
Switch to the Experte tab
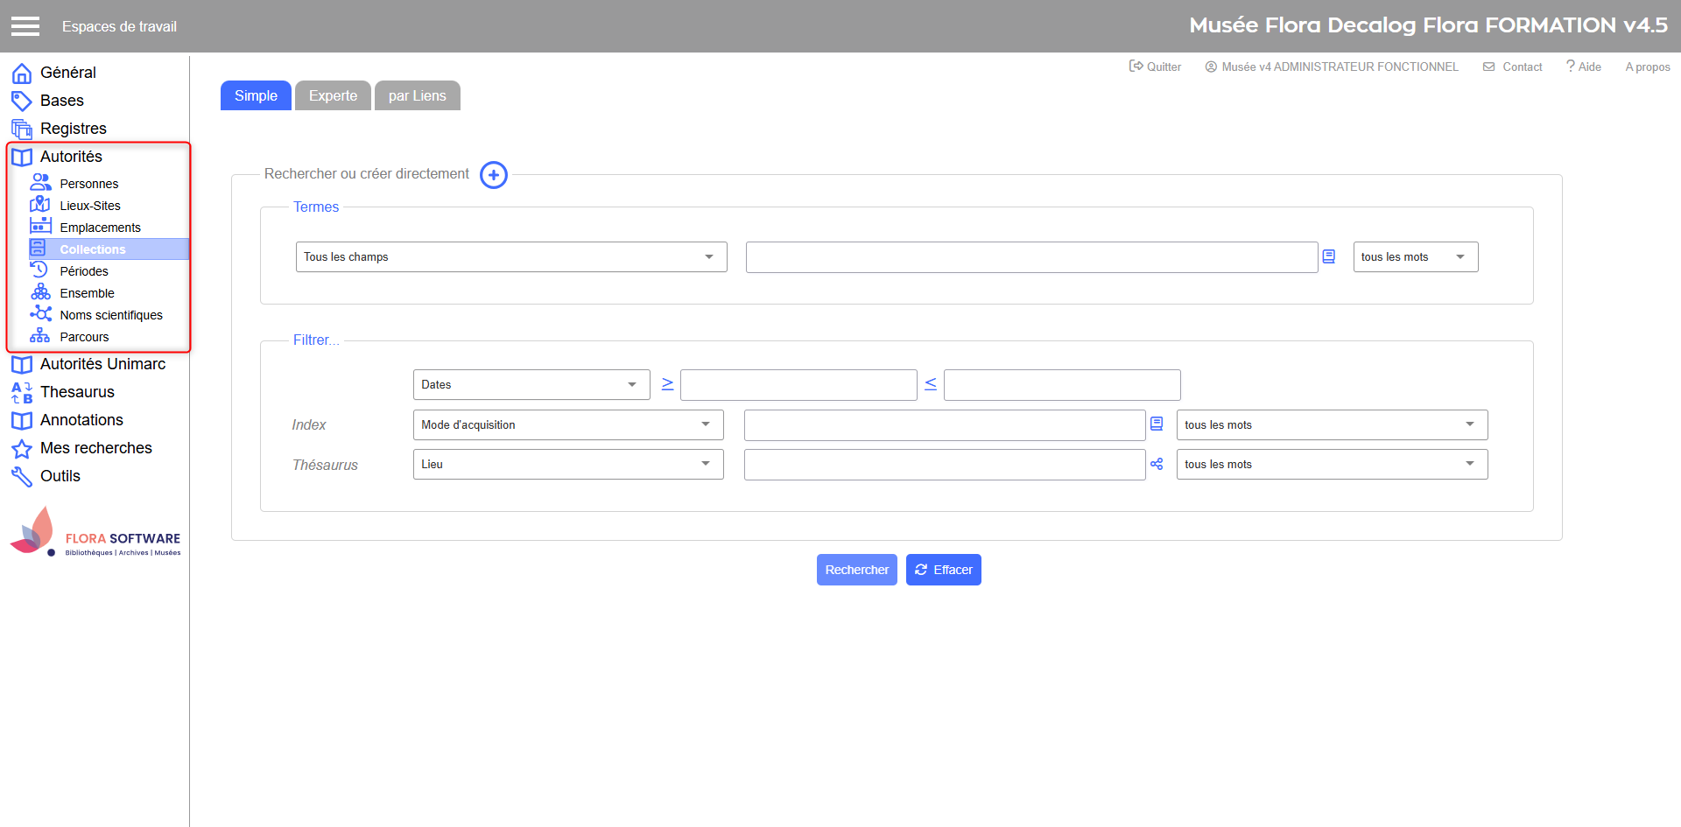[333, 96]
